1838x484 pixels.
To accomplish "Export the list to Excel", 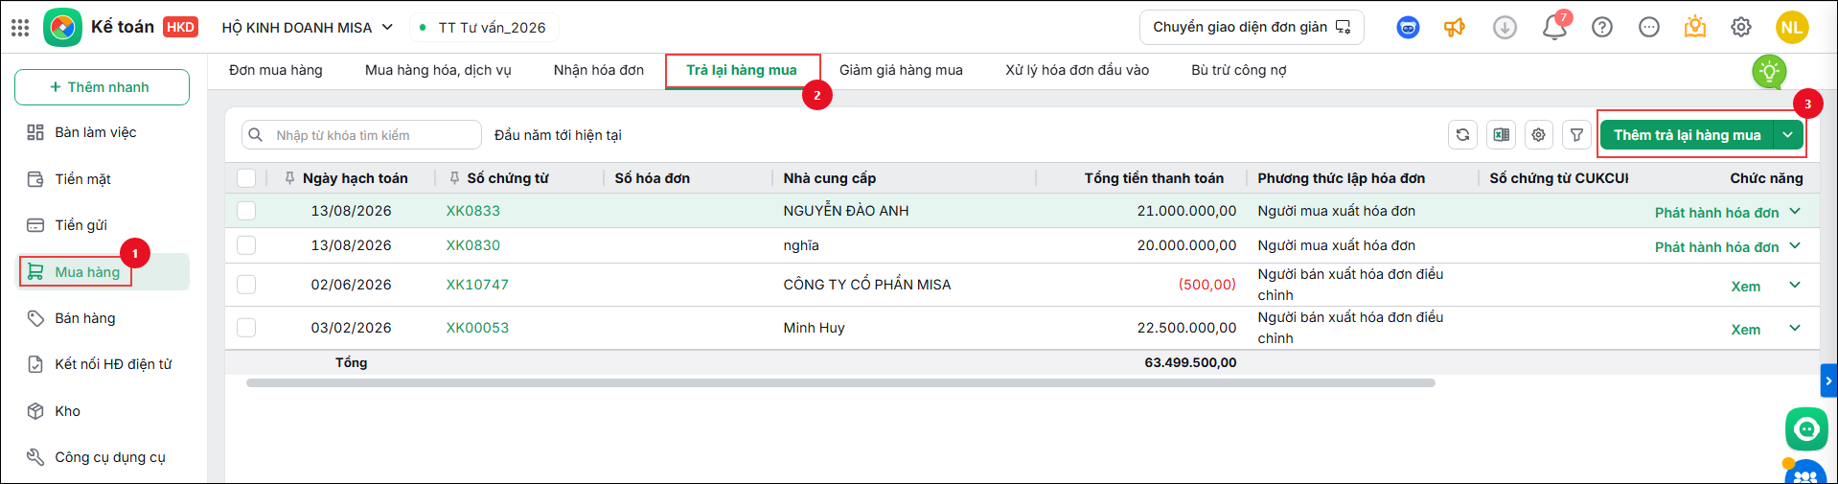I will [x=1501, y=135].
